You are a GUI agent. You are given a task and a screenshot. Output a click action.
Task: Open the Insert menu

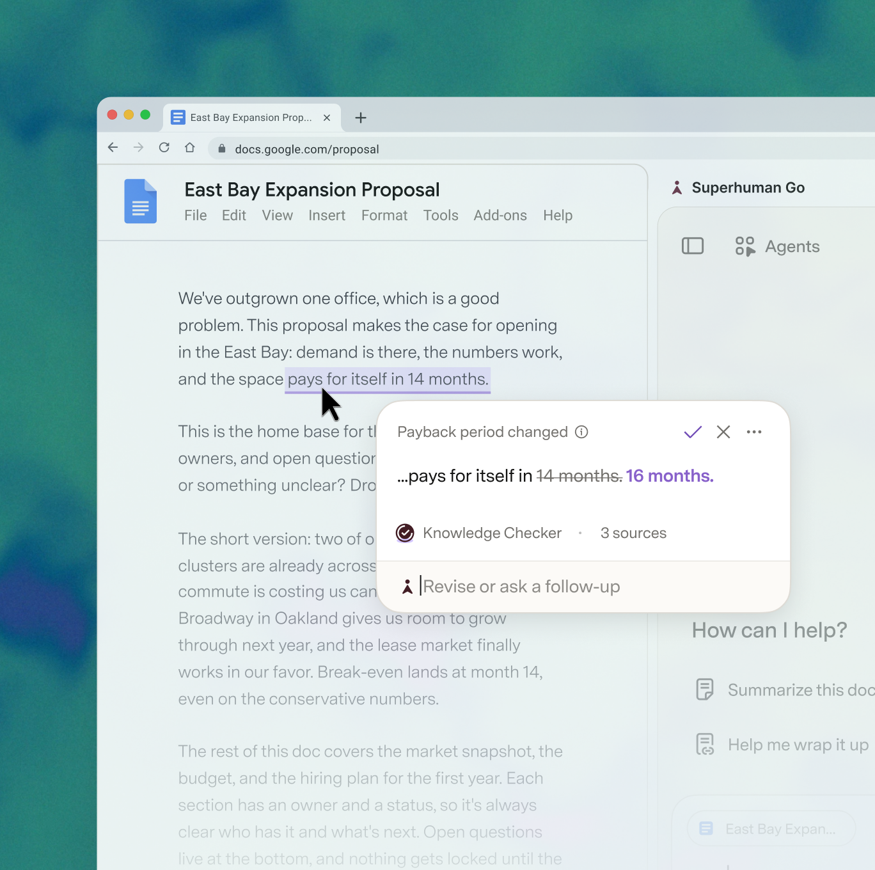327,216
